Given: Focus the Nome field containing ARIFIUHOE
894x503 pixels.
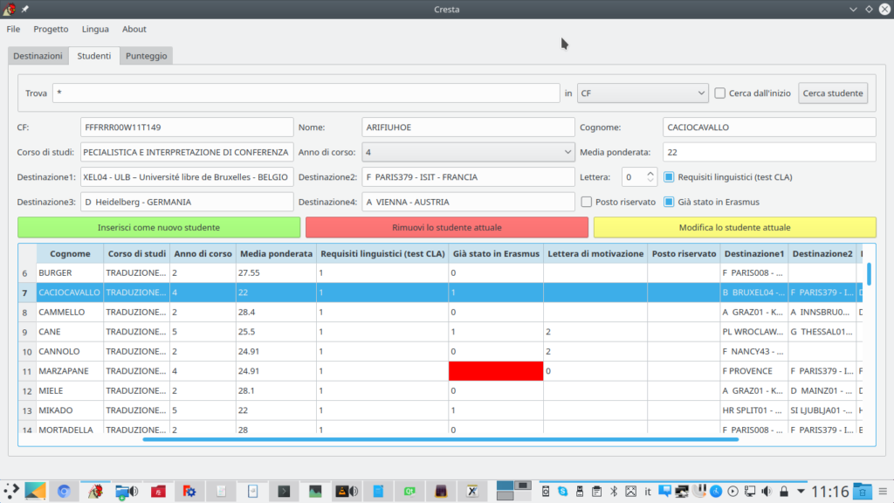Looking at the screenshot, I should (468, 127).
